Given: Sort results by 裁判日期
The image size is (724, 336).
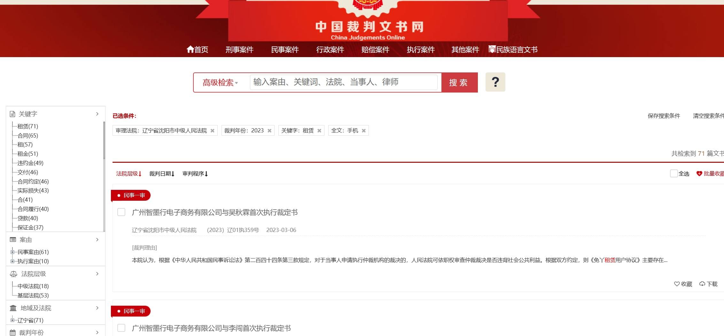Looking at the screenshot, I should point(162,174).
